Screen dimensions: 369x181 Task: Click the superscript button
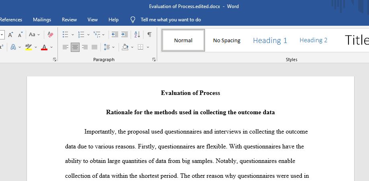tap(2, 47)
